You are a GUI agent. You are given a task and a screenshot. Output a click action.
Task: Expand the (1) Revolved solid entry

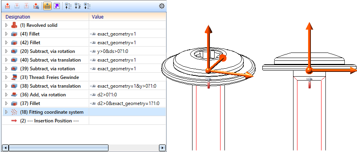coord(6,25)
